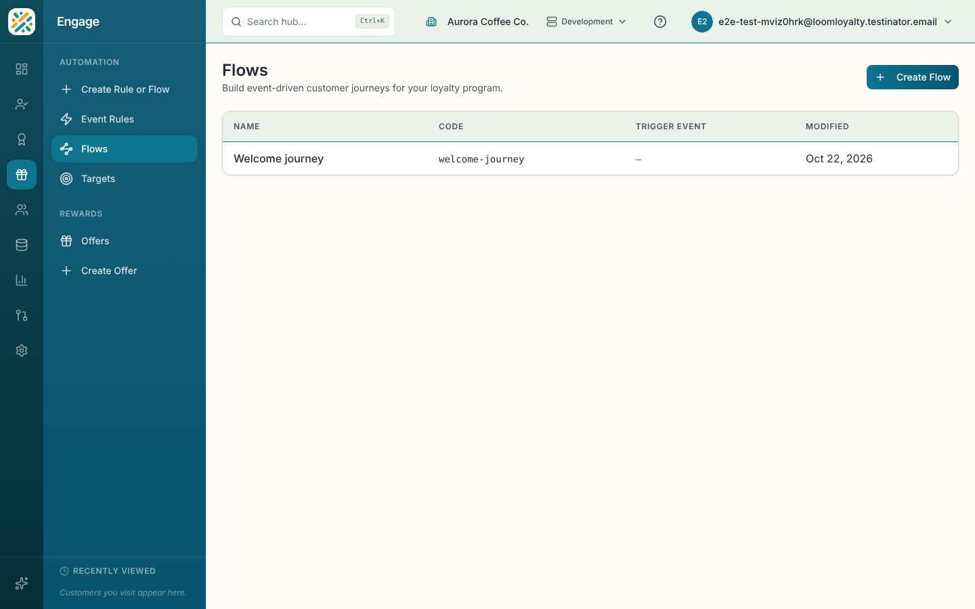The height and width of the screenshot is (609, 975).
Task: Open the account menu chevron beside email
Action: (x=948, y=22)
